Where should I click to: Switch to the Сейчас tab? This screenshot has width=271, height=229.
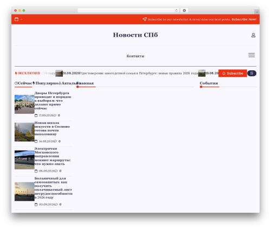point(23,83)
